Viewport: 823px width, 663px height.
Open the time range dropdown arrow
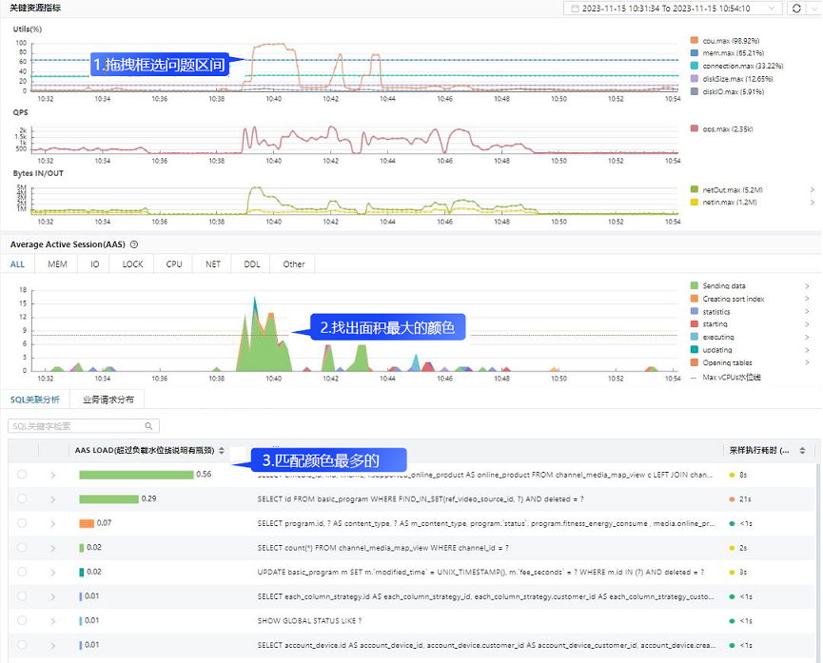771,9
